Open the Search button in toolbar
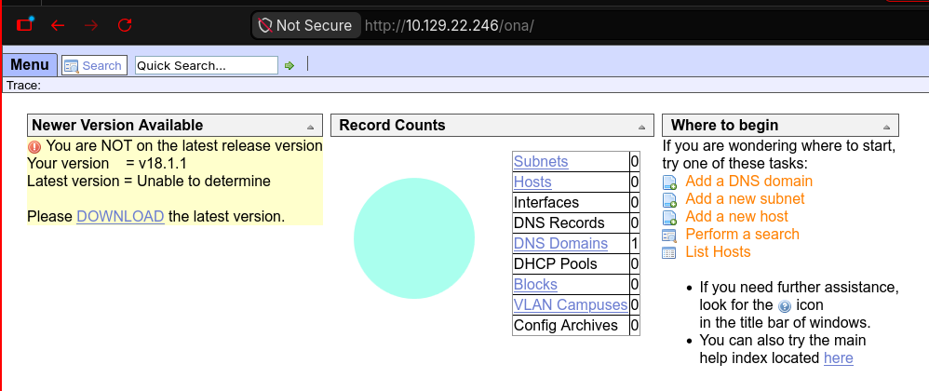Screen dimensions: 929x391 click(x=95, y=66)
